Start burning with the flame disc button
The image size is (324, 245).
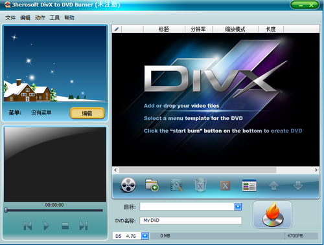tap(273, 215)
